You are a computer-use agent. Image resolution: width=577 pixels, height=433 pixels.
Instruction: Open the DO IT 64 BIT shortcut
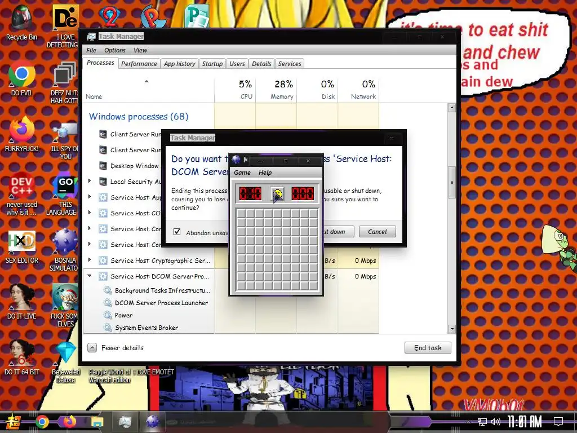click(21, 358)
